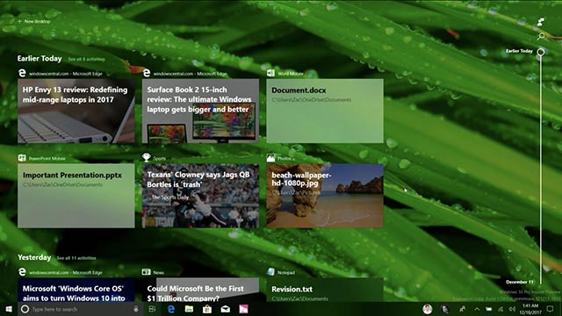The width and height of the screenshot is (562, 316).
Task: Click the Earlier Today timeline slider handle
Action: (x=541, y=52)
